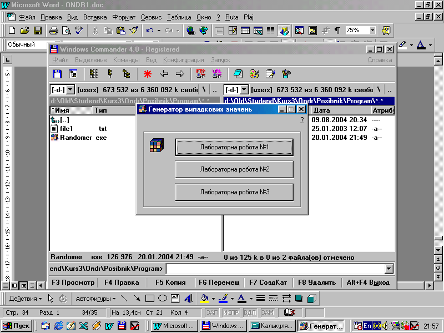Open Действия drawing menu dropdown
The image size is (444, 333).
25,299
